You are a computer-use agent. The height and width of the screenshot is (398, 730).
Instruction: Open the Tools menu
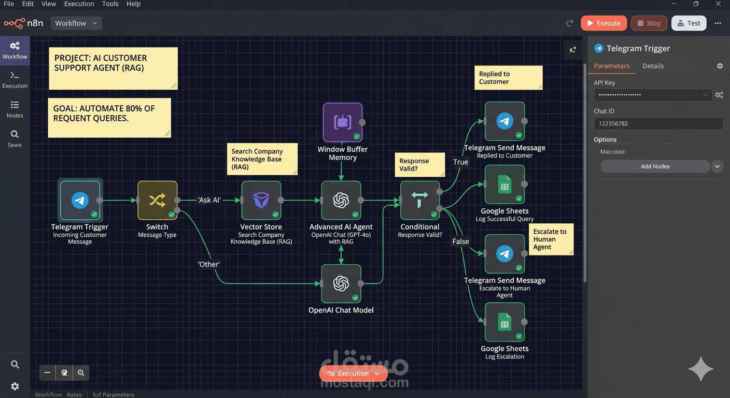click(110, 4)
